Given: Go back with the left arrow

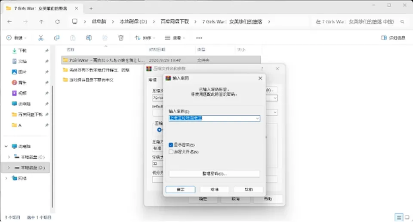Looking at the screenshot, I should (x=10, y=22).
